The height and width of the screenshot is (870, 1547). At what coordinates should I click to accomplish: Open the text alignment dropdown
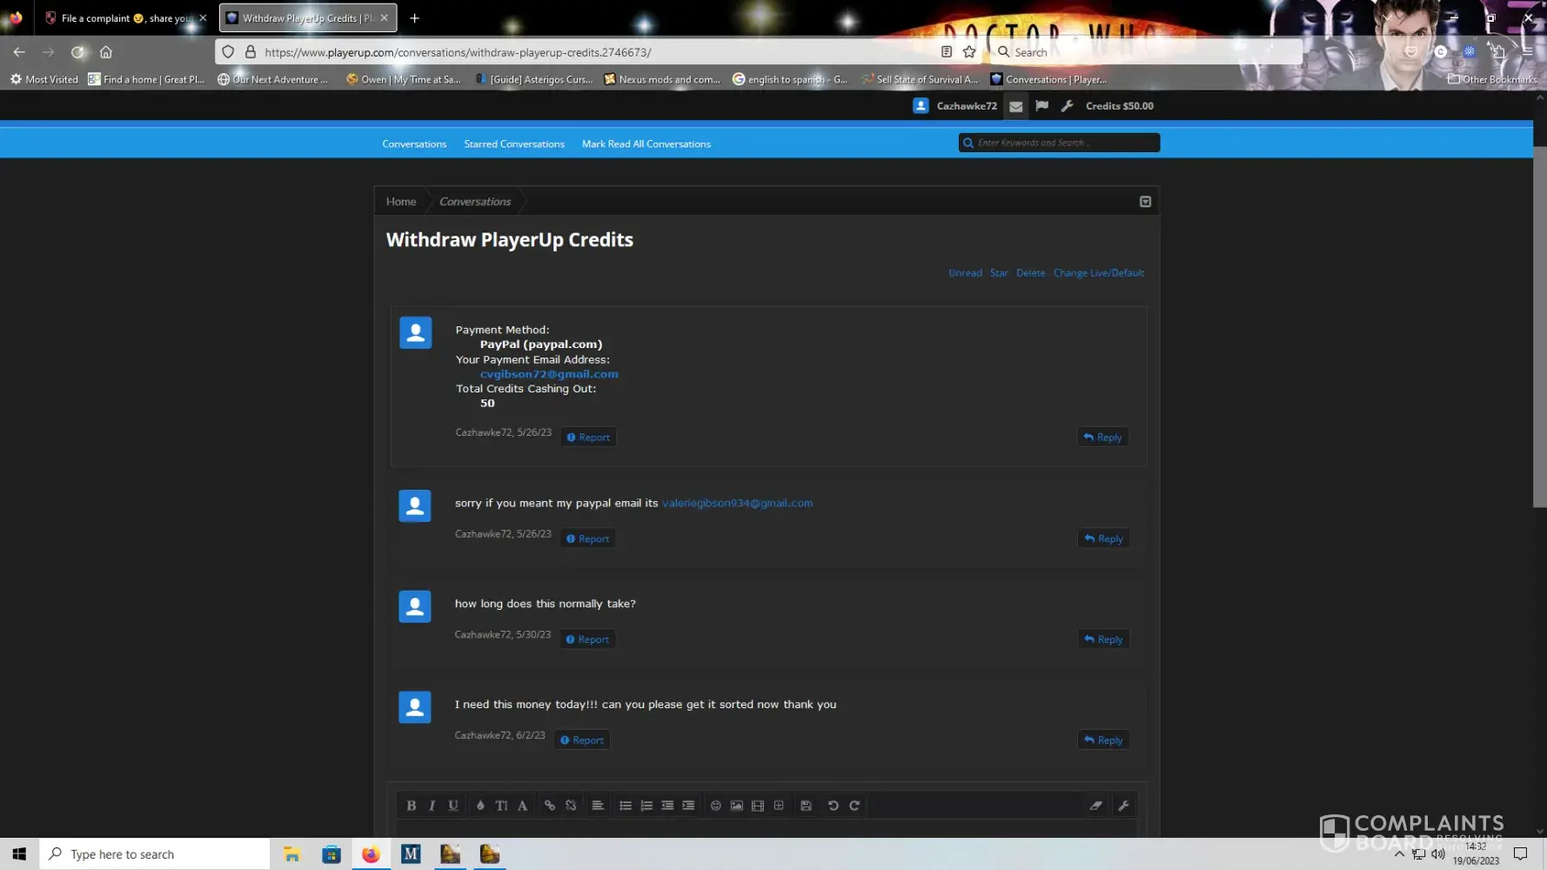[x=598, y=806]
